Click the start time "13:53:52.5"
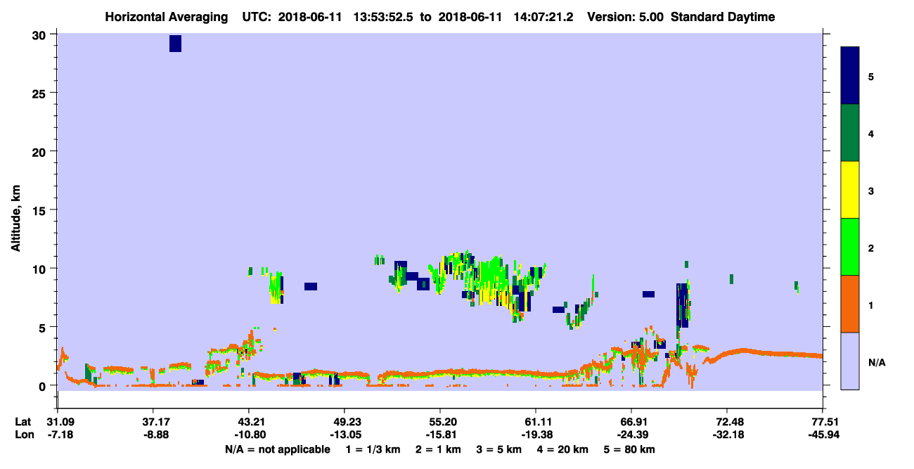The width and height of the screenshot is (914, 469). click(x=383, y=17)
